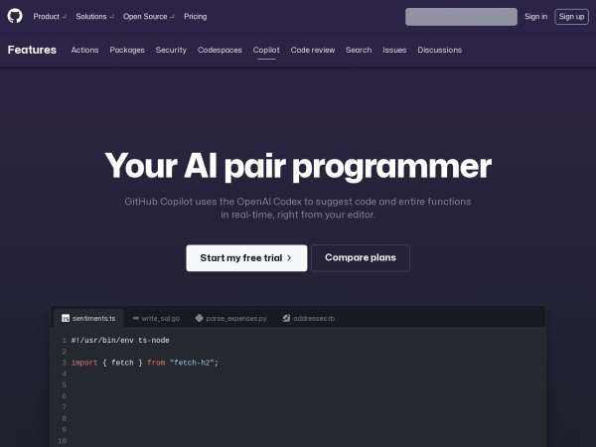
Task: Start my free trial button
Action: [246, 258]
